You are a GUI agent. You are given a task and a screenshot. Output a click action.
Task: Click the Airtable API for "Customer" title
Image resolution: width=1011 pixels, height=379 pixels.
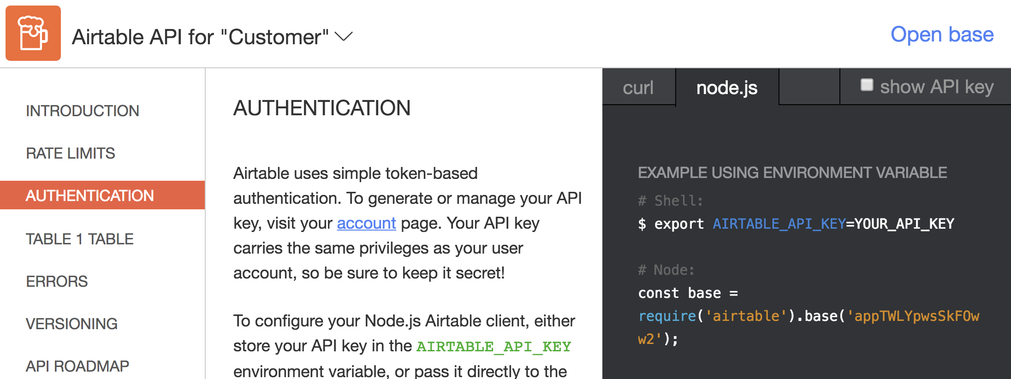click(200, 37)
